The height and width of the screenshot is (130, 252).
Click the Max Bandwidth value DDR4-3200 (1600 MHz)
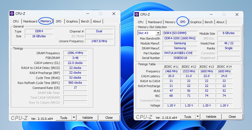coord(180,38)
